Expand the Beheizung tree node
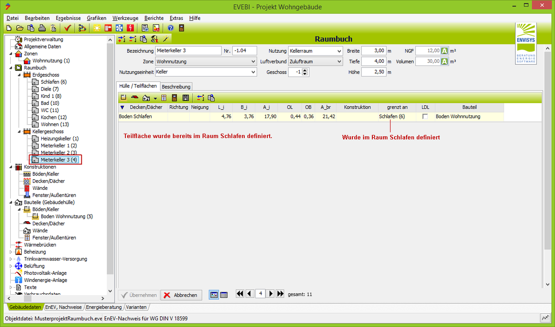This screenshot has height=327, width=555. (x=11, y=252)
